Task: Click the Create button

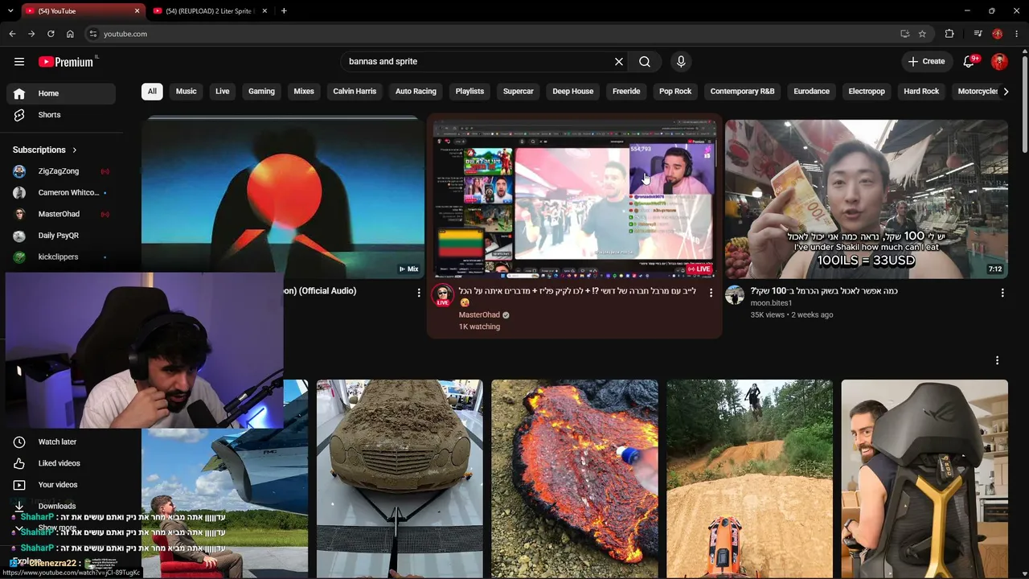Action: click(926, 62)
